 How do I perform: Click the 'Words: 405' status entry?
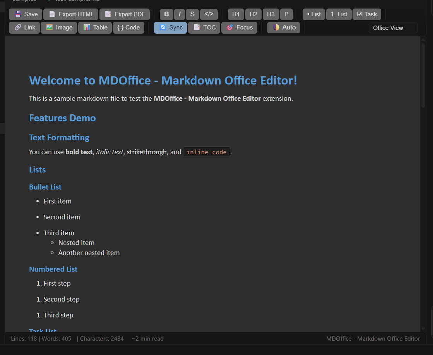(56, 339)
